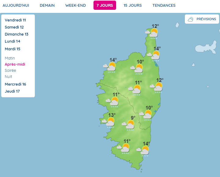
Task: Click the northern tip 12° temperature label
Action: (x=155, y=26)
